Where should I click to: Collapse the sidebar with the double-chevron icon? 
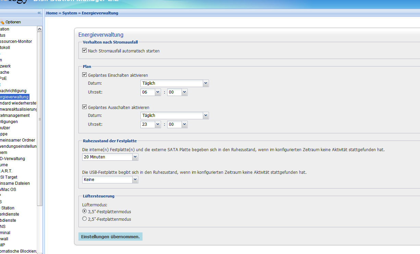point(39,13)
